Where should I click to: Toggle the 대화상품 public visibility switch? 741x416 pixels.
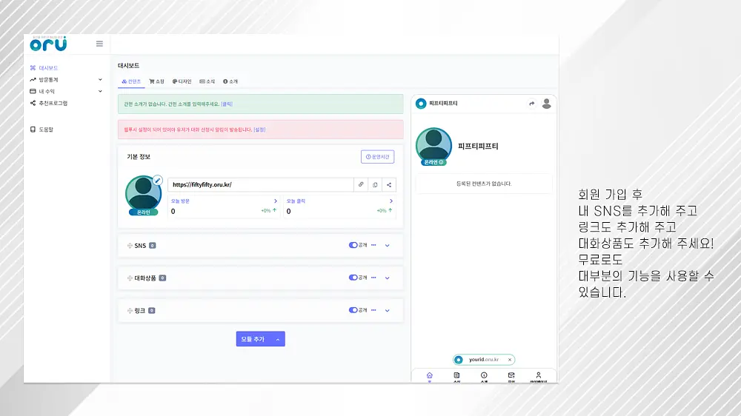click(x=353, y=278)
